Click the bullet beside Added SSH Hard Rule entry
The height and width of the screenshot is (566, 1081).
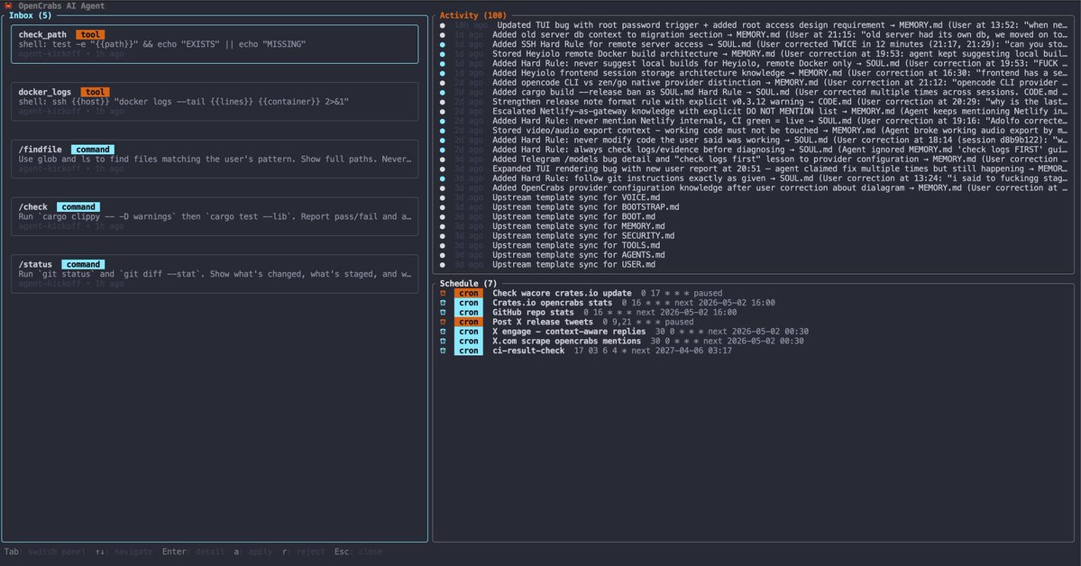pyautogui.click(x=443, y=44)
